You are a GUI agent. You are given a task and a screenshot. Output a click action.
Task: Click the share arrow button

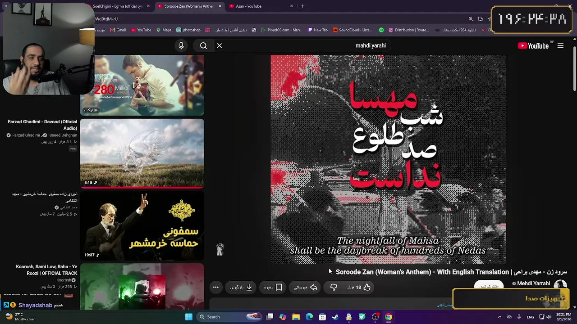(306, 287)
